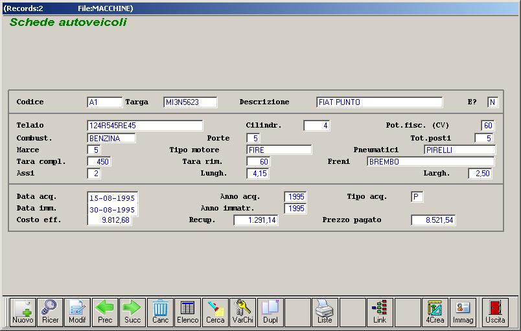Open Ricer search with magnifier icon
521x331 pixels.
[x=50, y=312]
